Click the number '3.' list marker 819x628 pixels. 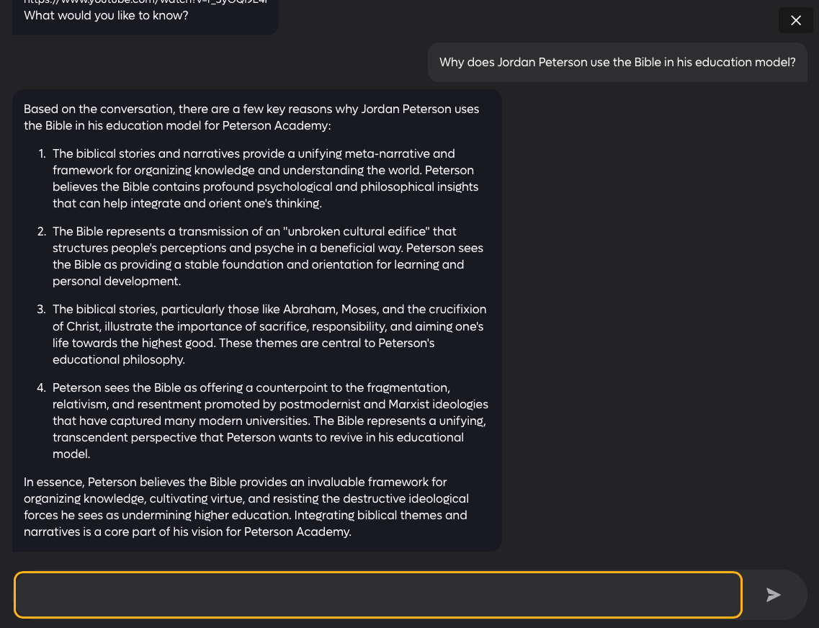click(x=42, y=309)
